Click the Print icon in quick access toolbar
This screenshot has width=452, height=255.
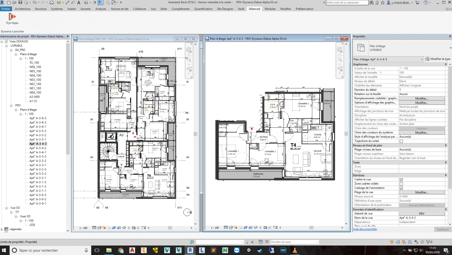[x=52, y=2]
